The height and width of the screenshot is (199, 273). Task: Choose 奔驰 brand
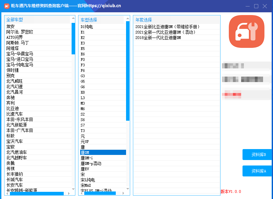pyautogui.click(x=38, y=97)
